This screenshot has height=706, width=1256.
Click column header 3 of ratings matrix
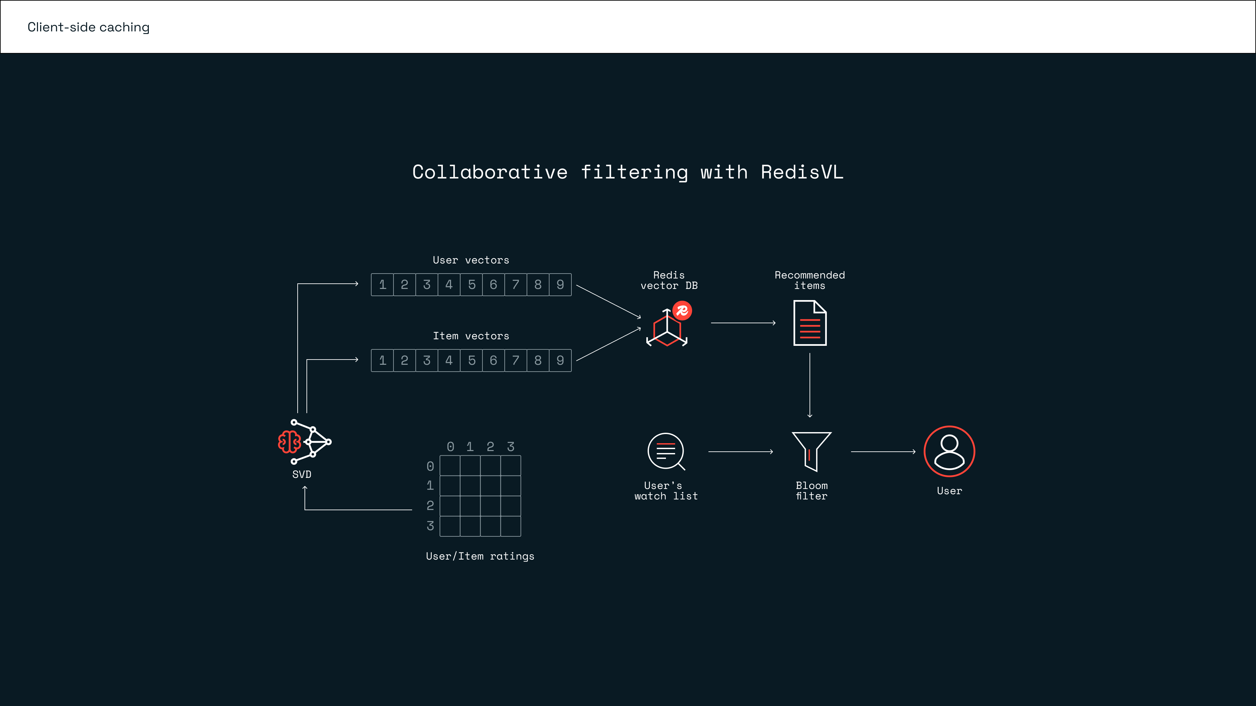tap(511, 446)
